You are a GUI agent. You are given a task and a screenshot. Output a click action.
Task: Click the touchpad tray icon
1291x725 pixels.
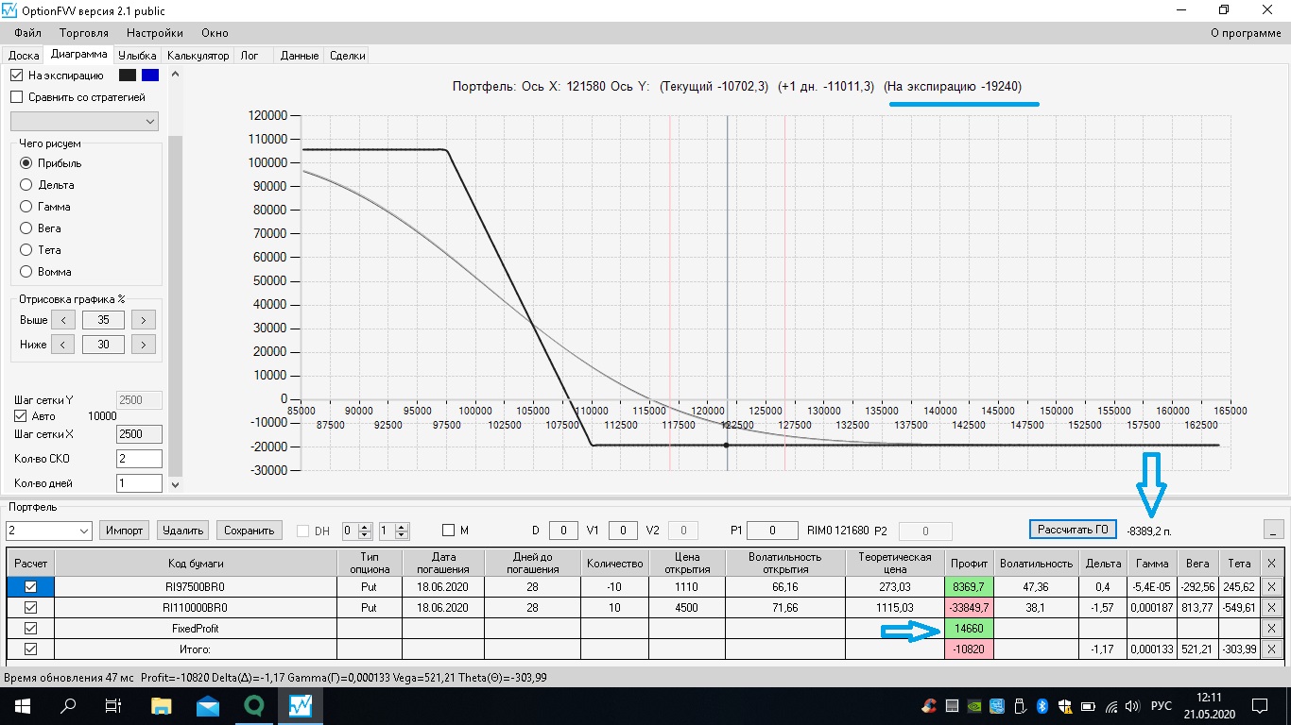pyautogui.click(x=953, y=706)
